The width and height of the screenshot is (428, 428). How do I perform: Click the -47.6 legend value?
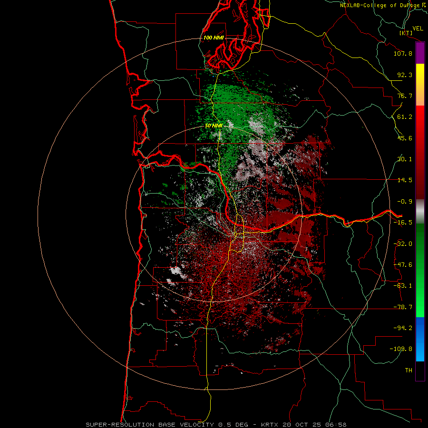coord(403,265)
